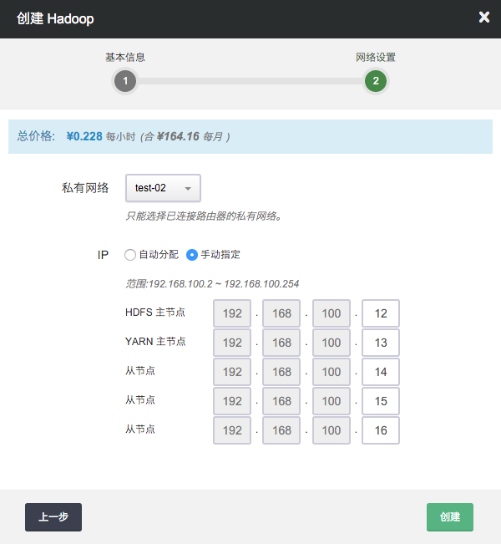Click the 网络设置 step label
Screen dimensions: 501x544
pos(376,58)
